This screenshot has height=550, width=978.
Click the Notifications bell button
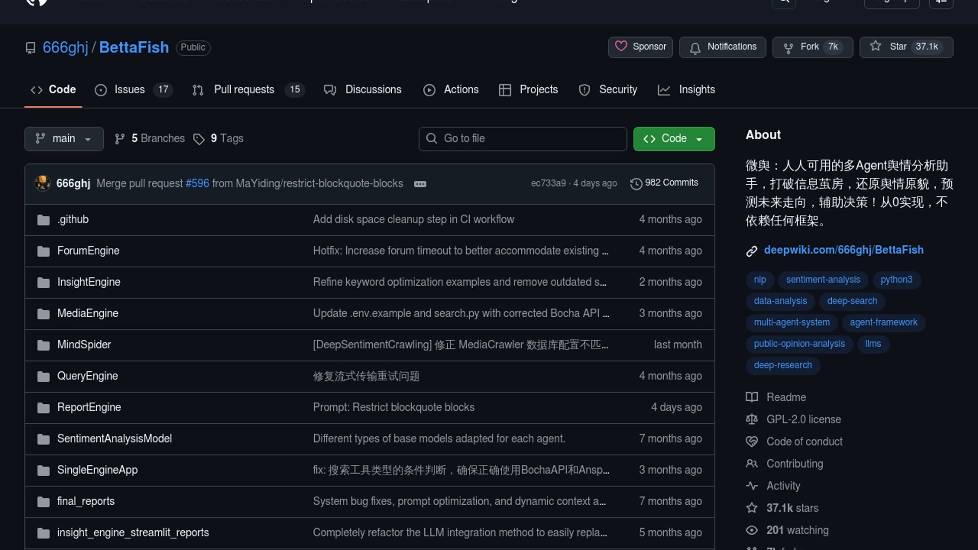pos(722,47)
